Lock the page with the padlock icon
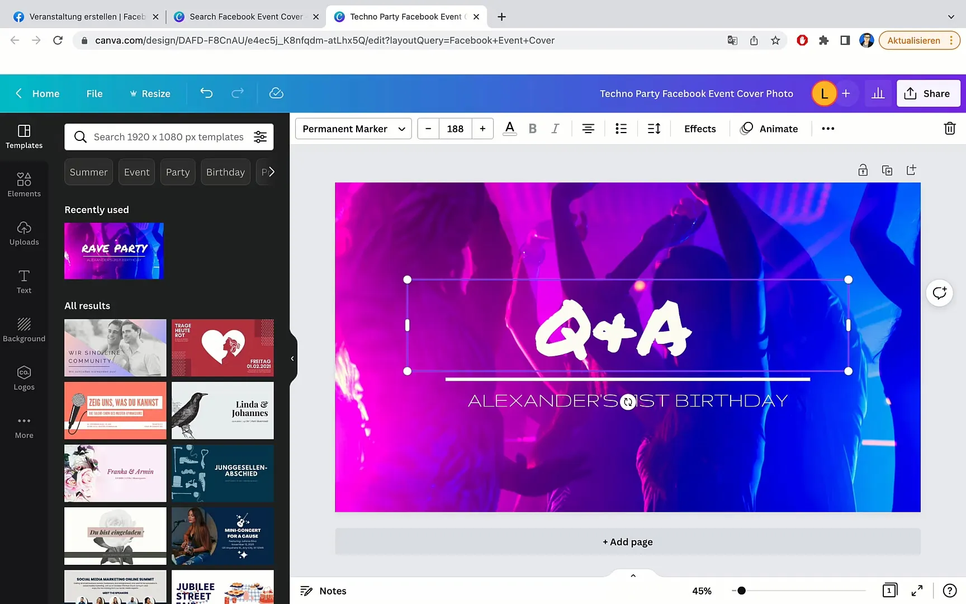966x604 pixels. point(863,170)
